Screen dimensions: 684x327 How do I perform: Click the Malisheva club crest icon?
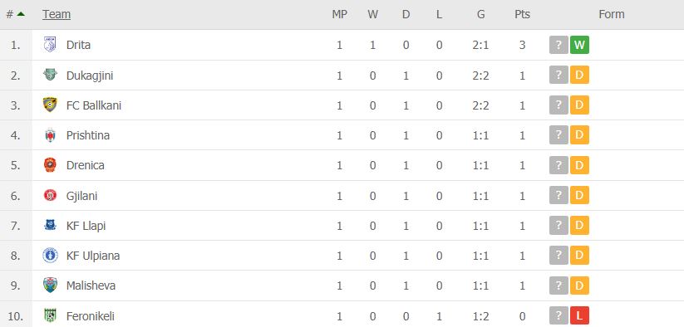coord(50,286)
